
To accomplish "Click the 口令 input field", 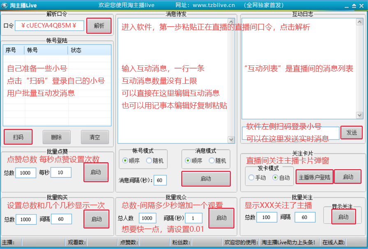I will (x=49, y=25).
